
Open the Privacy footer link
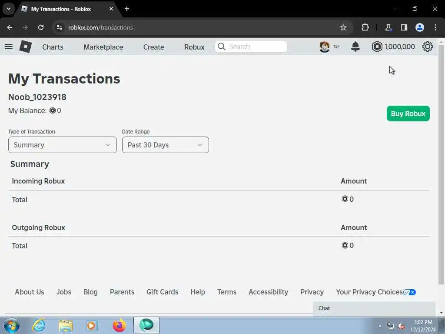coord(312,292)
